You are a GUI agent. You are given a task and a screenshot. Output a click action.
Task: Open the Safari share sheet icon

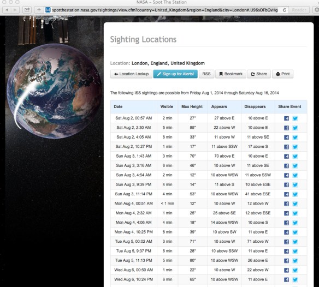[27, 10]
